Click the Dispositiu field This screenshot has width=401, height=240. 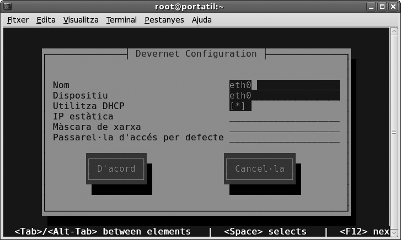tap(284, 95)
